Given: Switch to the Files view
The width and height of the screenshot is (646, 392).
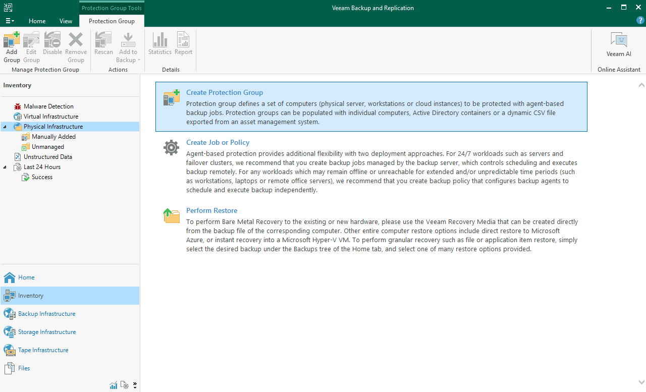Looking at the screenshot, I should click(x=24, y=368).
